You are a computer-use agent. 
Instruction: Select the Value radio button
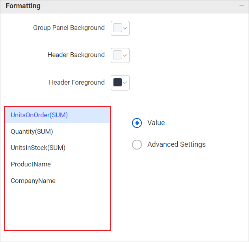137,123
